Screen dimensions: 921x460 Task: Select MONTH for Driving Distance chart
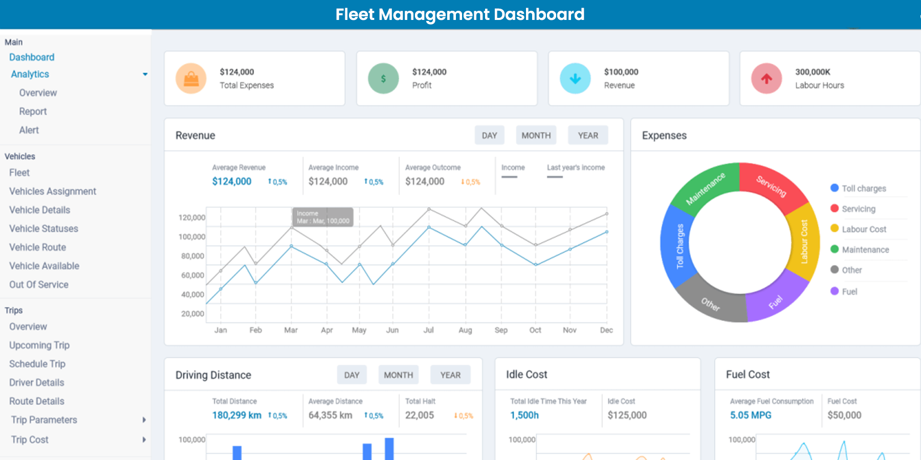[x=399, y=375]
